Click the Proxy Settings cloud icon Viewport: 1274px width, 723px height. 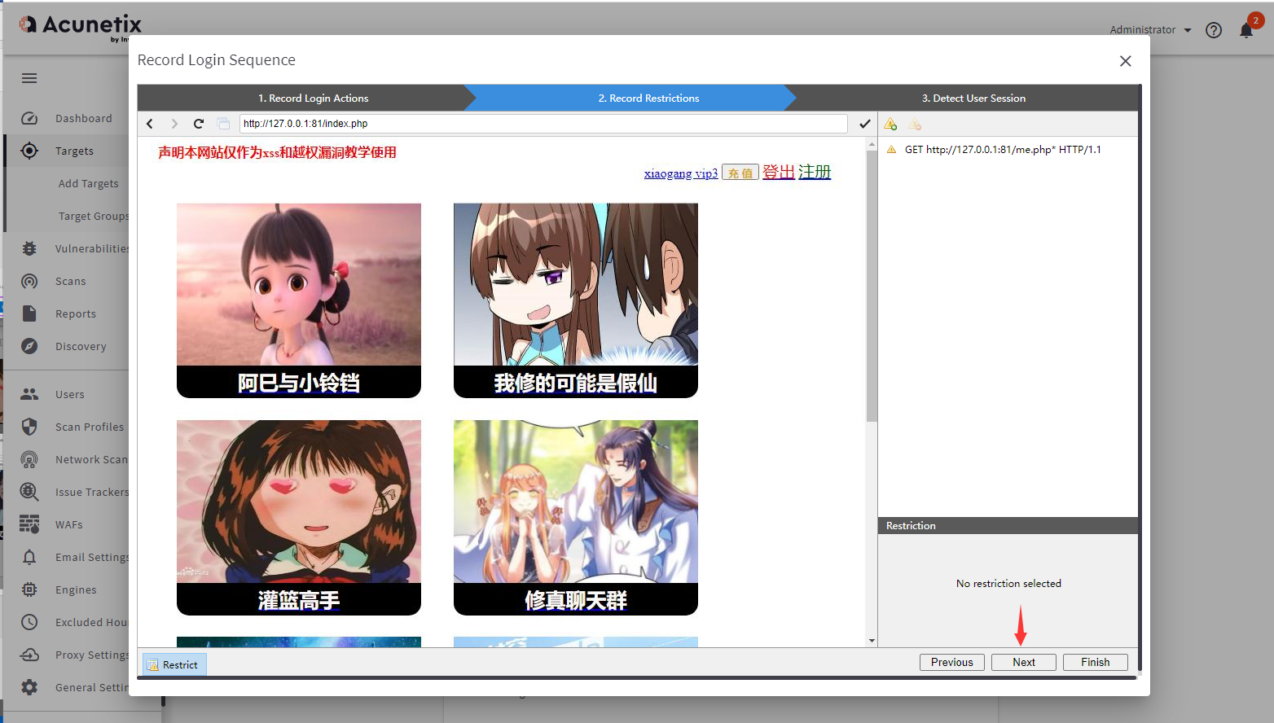[x=29, y=655]
